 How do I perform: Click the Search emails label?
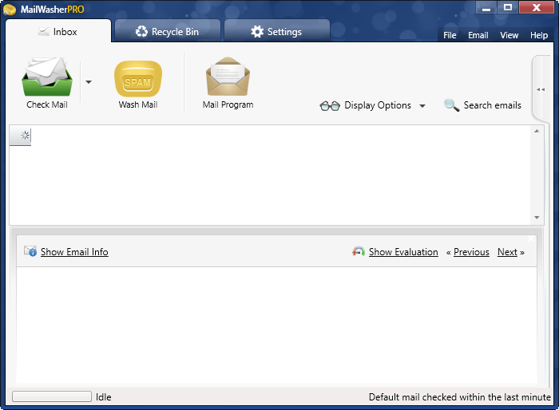pyautogui.click(x=493, y=105)
